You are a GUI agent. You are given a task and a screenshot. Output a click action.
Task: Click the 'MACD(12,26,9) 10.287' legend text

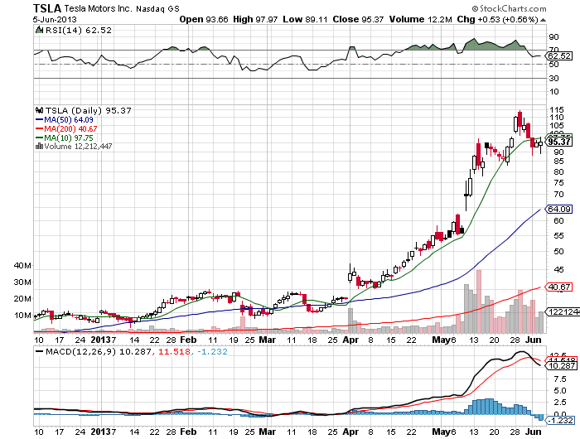tap(99, 352)
